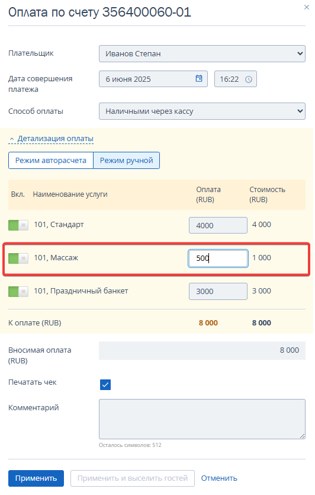Click the caret icon beside Детализация оплаты
Screen dimensions: 315x495
(12, 139)
